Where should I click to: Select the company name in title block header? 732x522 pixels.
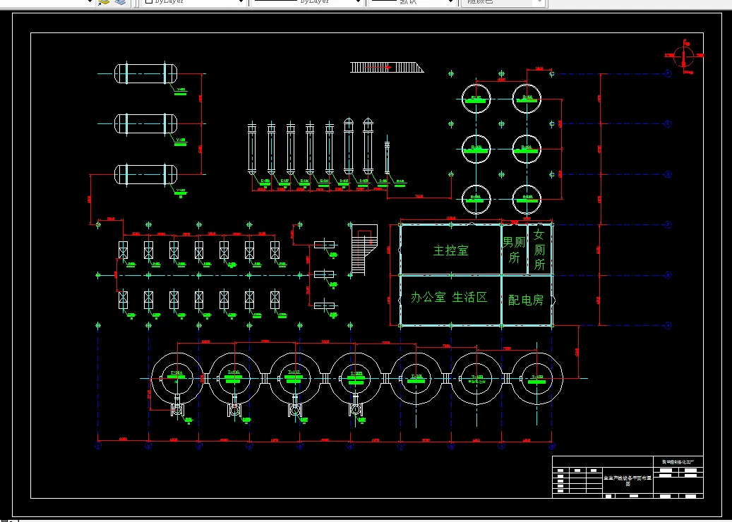(x=679, y=461)
